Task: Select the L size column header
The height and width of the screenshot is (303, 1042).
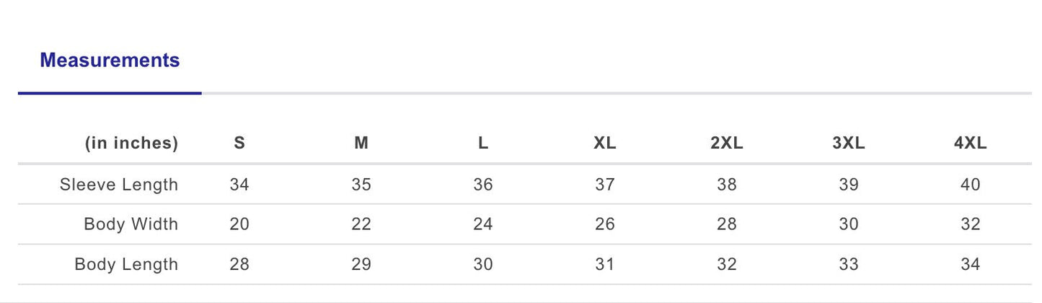Action: [483, 143]
